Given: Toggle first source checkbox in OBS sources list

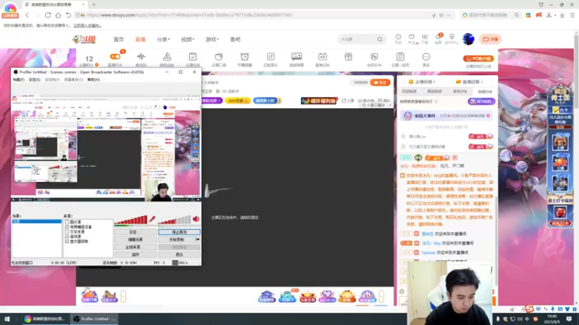Looking at the screenshot, I should [67, 222].
